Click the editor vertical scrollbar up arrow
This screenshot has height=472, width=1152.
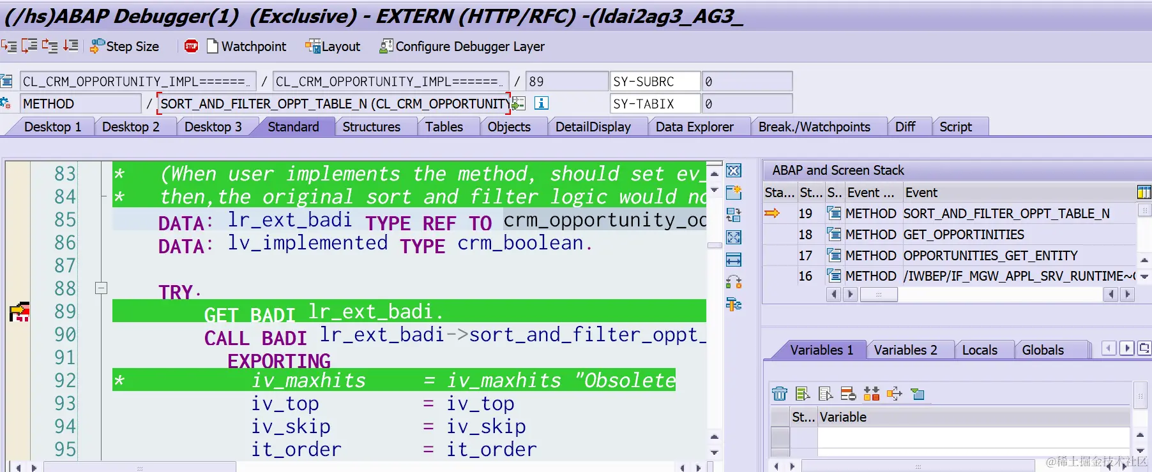[x=715, y=173]
